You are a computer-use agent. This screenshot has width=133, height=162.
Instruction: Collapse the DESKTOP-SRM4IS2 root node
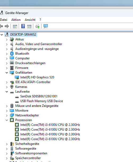pyautogui.click(x=2, y=35)
